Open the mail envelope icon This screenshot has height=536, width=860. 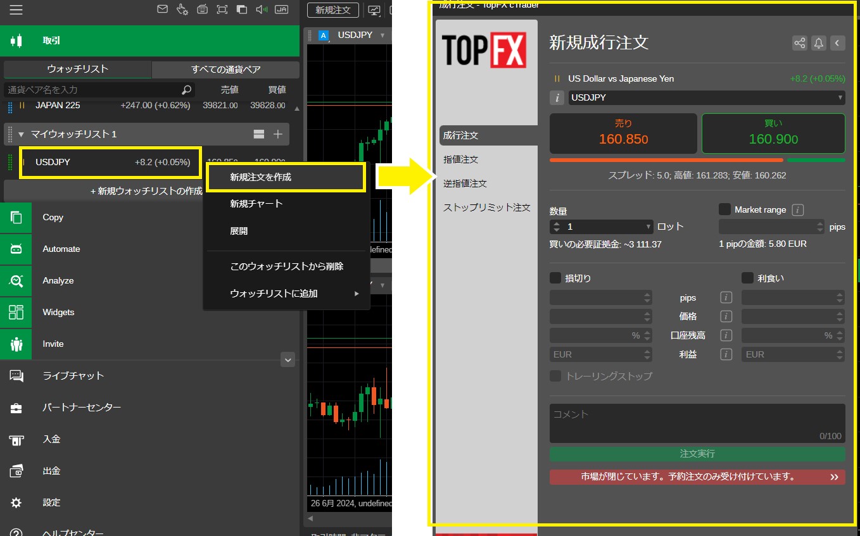point(163,9)
